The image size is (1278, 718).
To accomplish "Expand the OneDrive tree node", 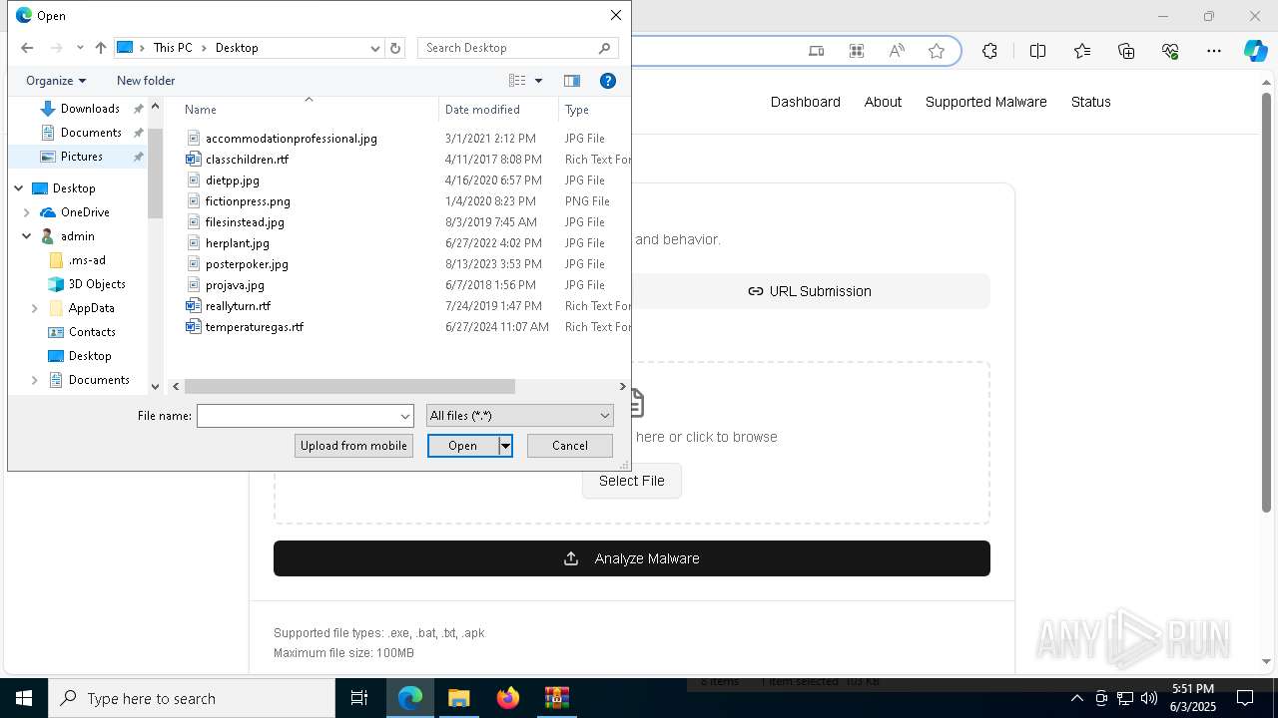I will coord(27,212).
